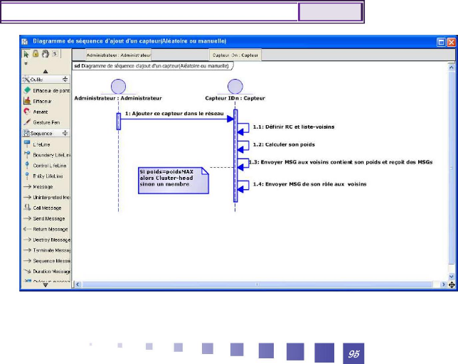The image size is (458, 364).
Task: Click the S icon in the toolbar
Action: click(55, 54)
